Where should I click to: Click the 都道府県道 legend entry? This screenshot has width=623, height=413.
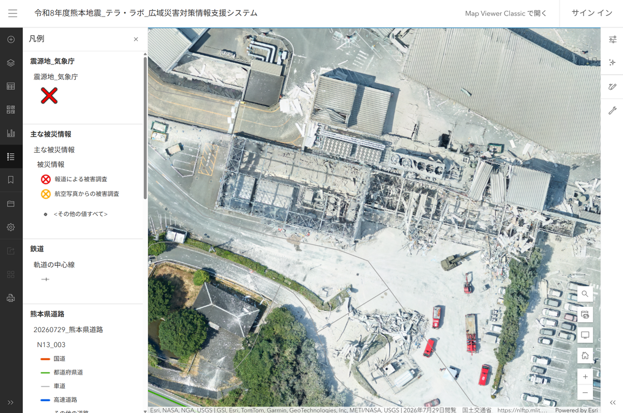[68, 373]
